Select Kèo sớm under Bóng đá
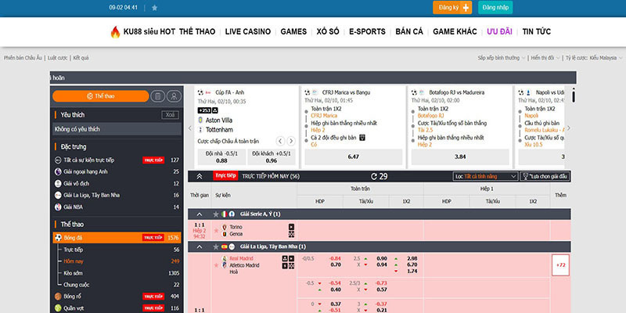 coord(74,272)
